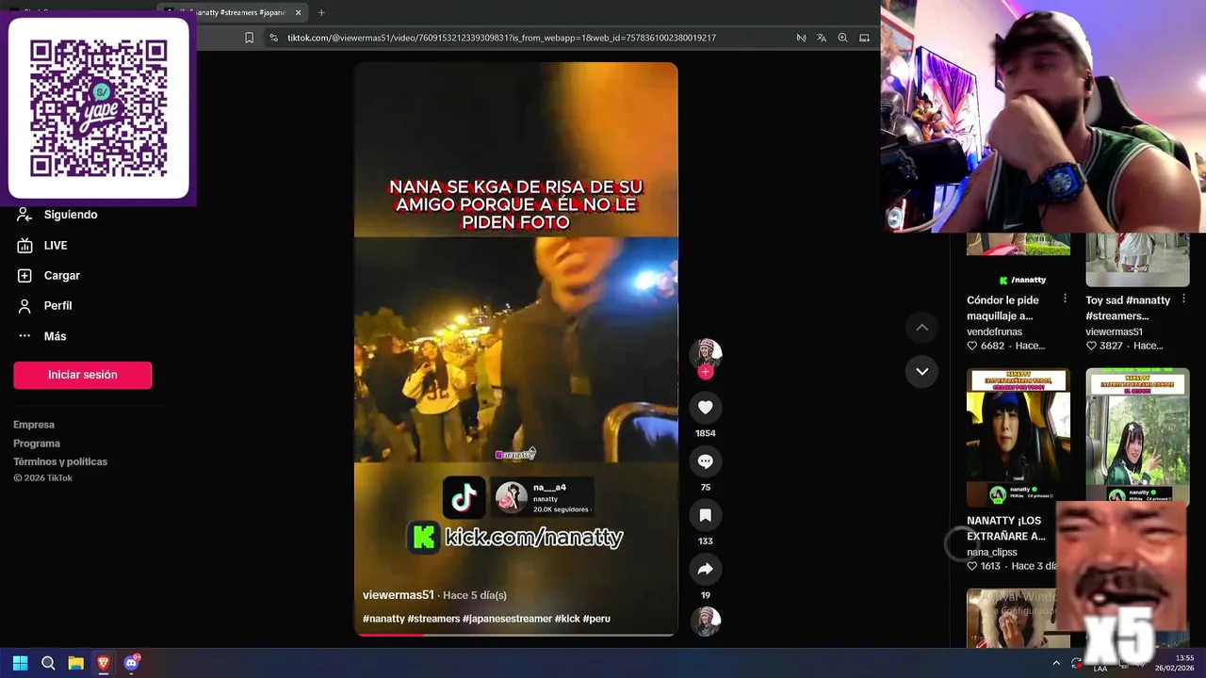Click the crossed-out icon left of translate
Viewport: 1206px width, 678px height.
[801, 38]
